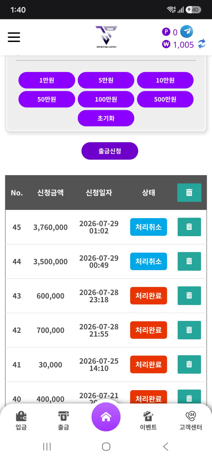Open the 입금 deposit tab
Screen dimensions: 212x459
click(x=21, y=421)
